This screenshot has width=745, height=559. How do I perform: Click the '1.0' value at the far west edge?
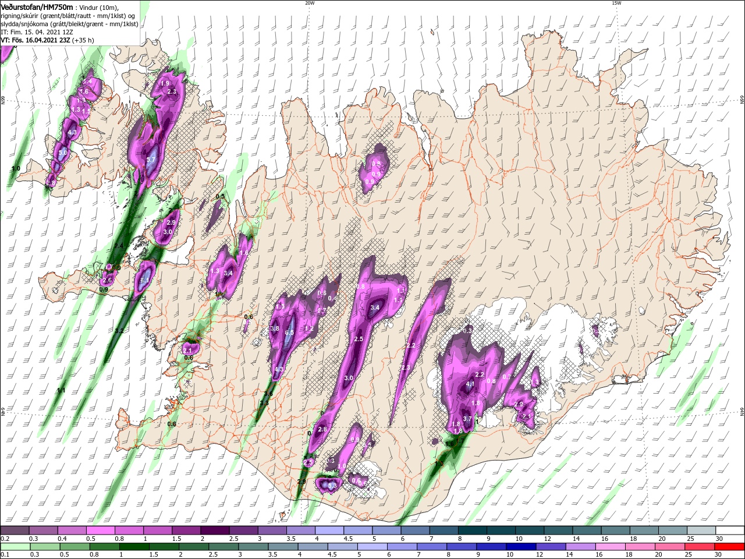(x=16, y=168)
